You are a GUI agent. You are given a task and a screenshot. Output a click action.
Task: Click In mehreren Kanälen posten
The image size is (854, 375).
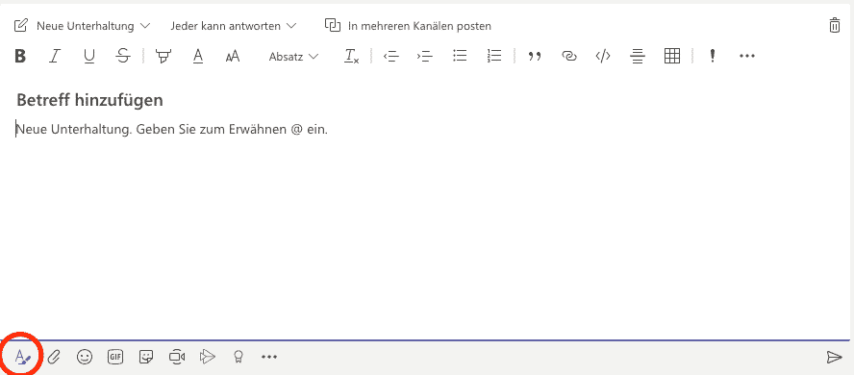point(408,26)
